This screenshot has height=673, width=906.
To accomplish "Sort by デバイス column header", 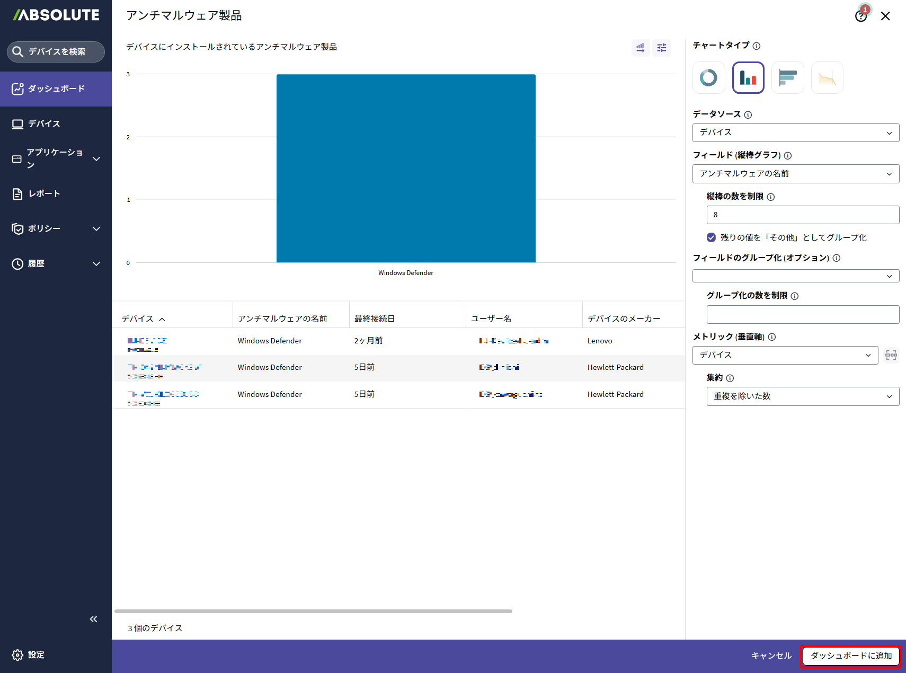I will (x=143, y=318).
